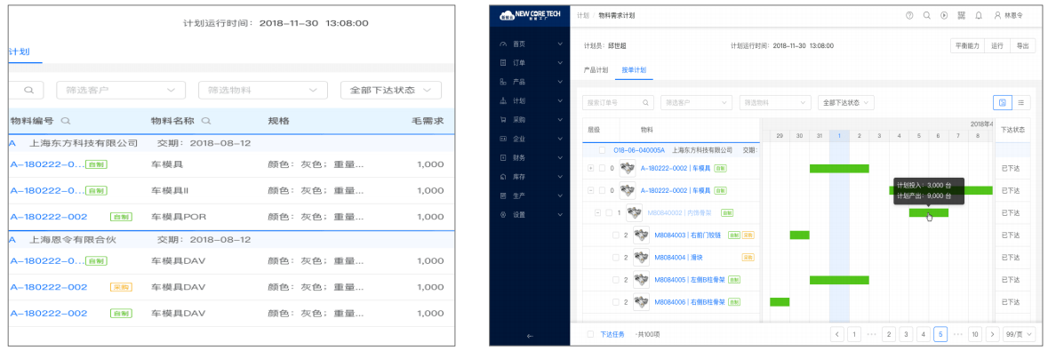The width and height of the screenshot is (1048, 351).
Task: Click the 下达任务 link
Action: pyautogui.click(x=612, y=333)
